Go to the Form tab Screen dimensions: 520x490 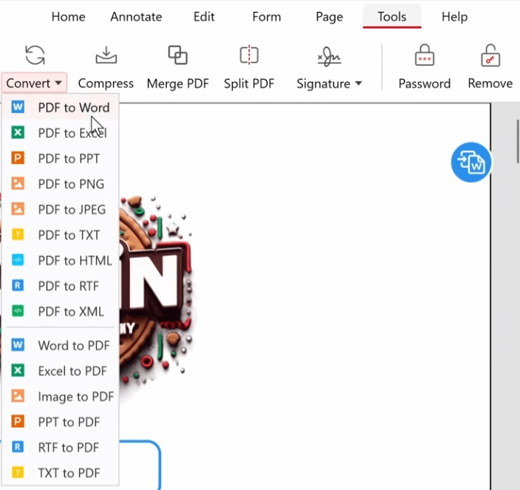click(x=267, y=16)
